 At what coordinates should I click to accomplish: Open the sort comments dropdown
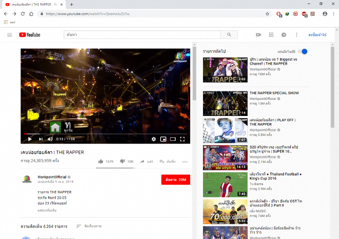(89, 226)
